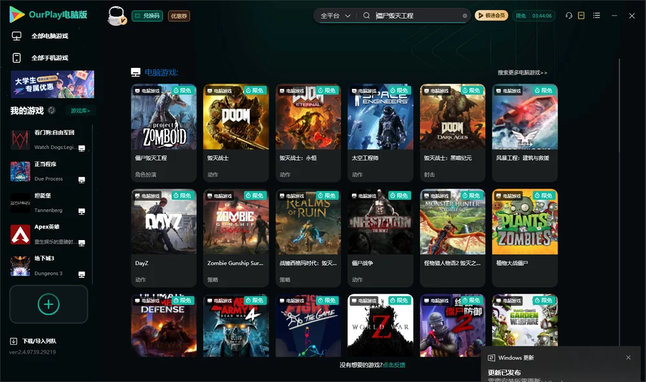Focus the search input field
Viewport: 646px width, 382px height.
coord(416,15)
